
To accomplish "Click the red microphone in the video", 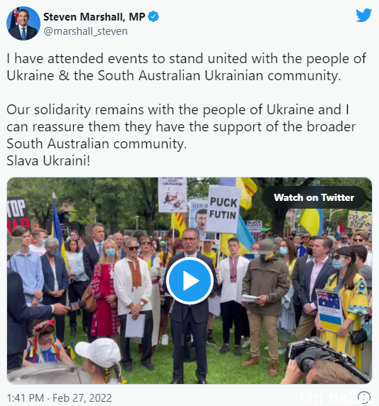I will point(77,305).
